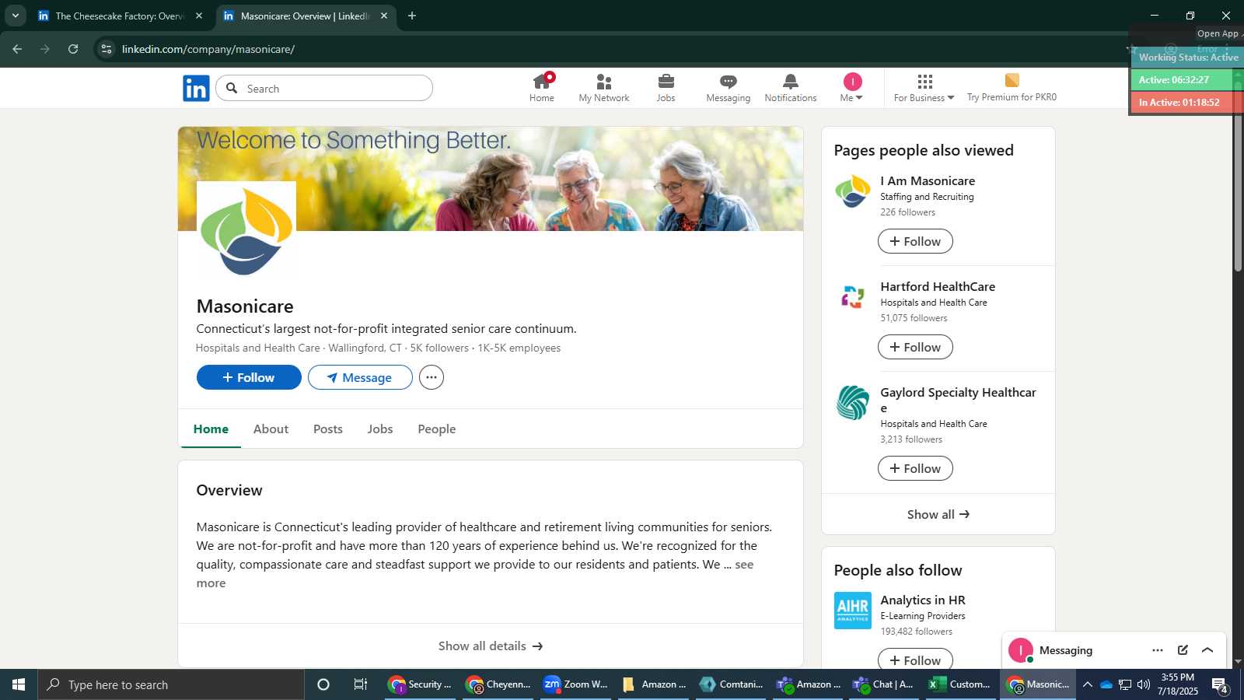This screenshot has width=1244, height=700.
Task: Go back in browser
Action: [17, 49]
